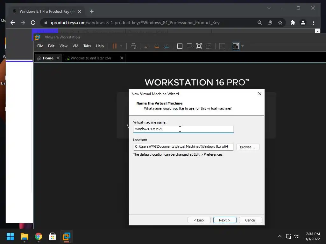Click Chrome's back navigation arrow
Image resolution: width=326 pixels, height=244 pixels.
tap(13, 23)
